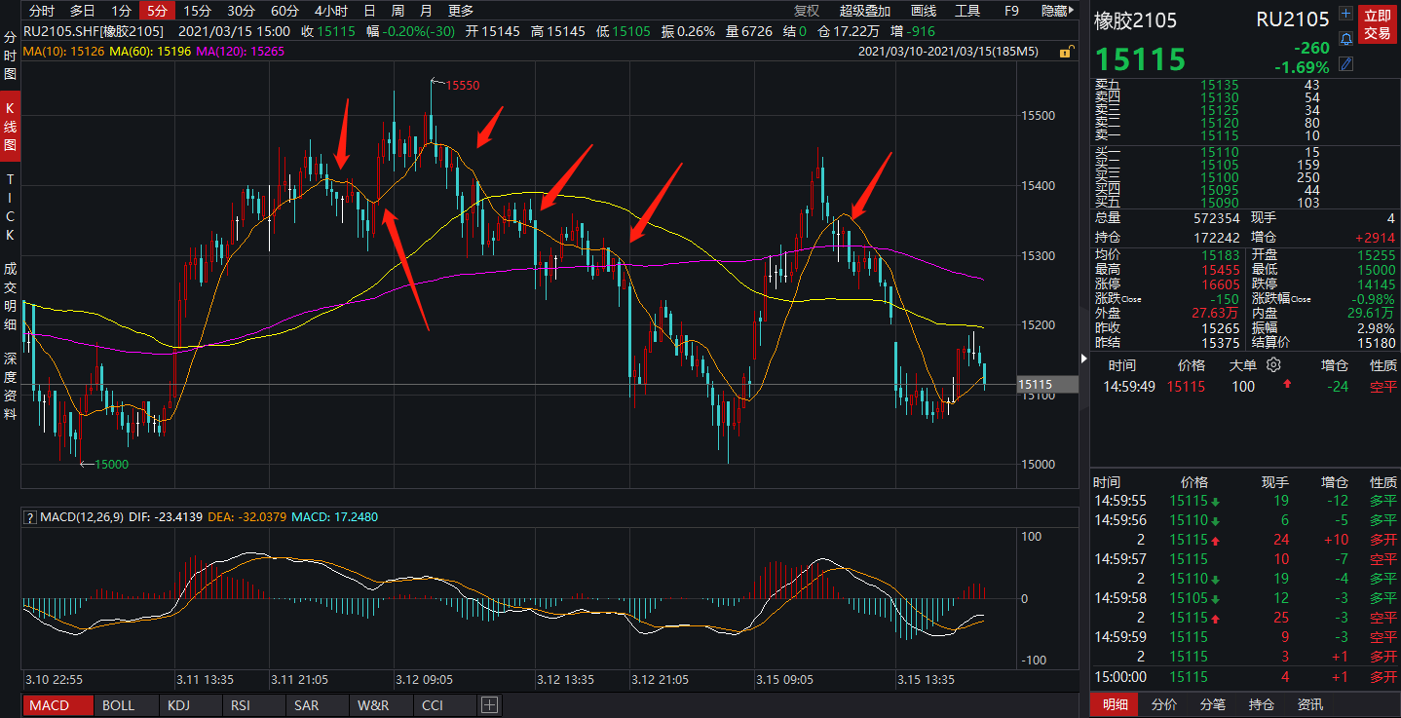Screen dimensions: 1401x718
Task: Click the 卖五 ask price 15135
Action: 1219,86
